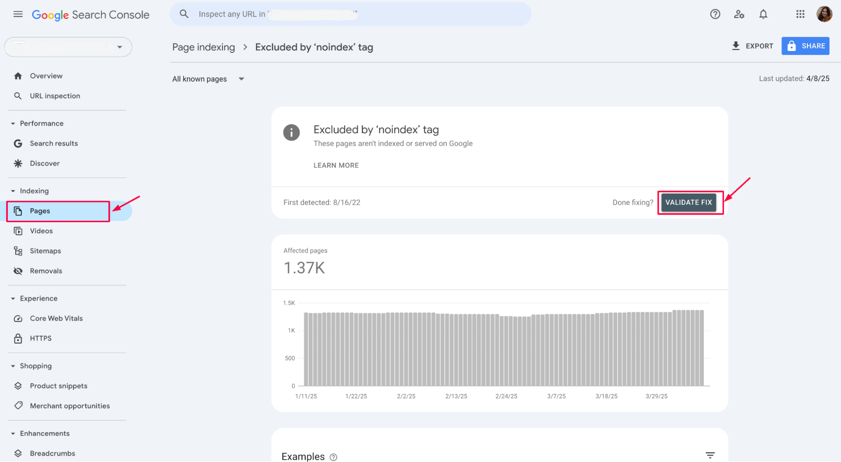The height and width of the screenshot is (462, 841).
Task: Open the property selector dropdown
Action: click(68, 47)
